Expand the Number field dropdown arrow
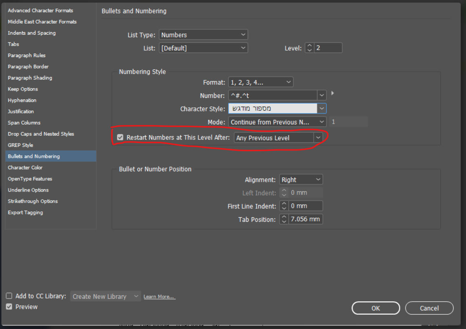 coord(322,96)
